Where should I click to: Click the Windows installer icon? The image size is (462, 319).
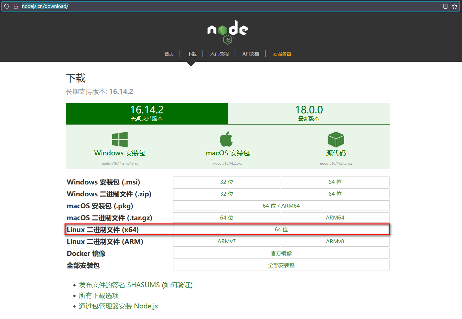click(x=120, y=140)
